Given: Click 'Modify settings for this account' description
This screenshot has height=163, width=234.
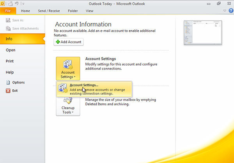Looking at the screenshot, I should (x=121, y=66).
